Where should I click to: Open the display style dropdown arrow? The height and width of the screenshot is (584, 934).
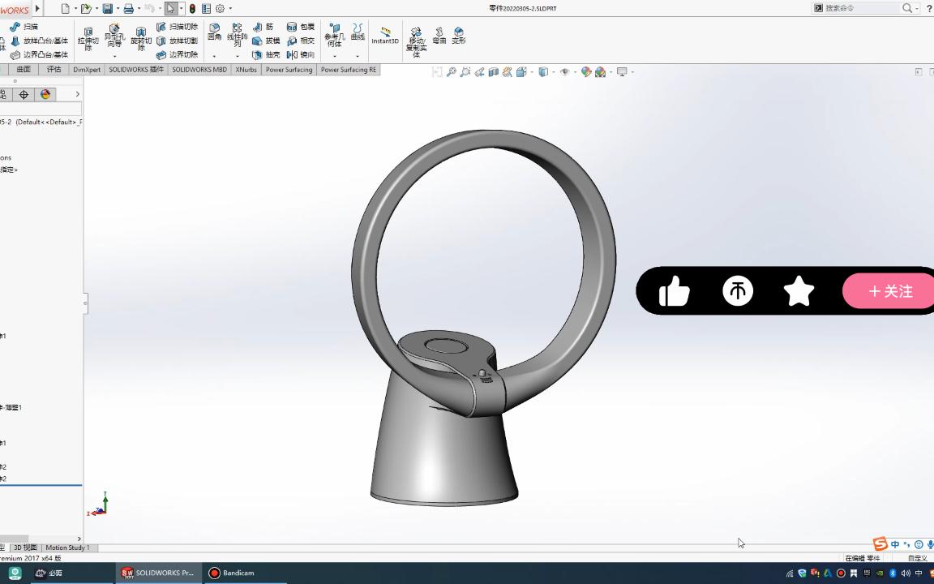[553, 72]
